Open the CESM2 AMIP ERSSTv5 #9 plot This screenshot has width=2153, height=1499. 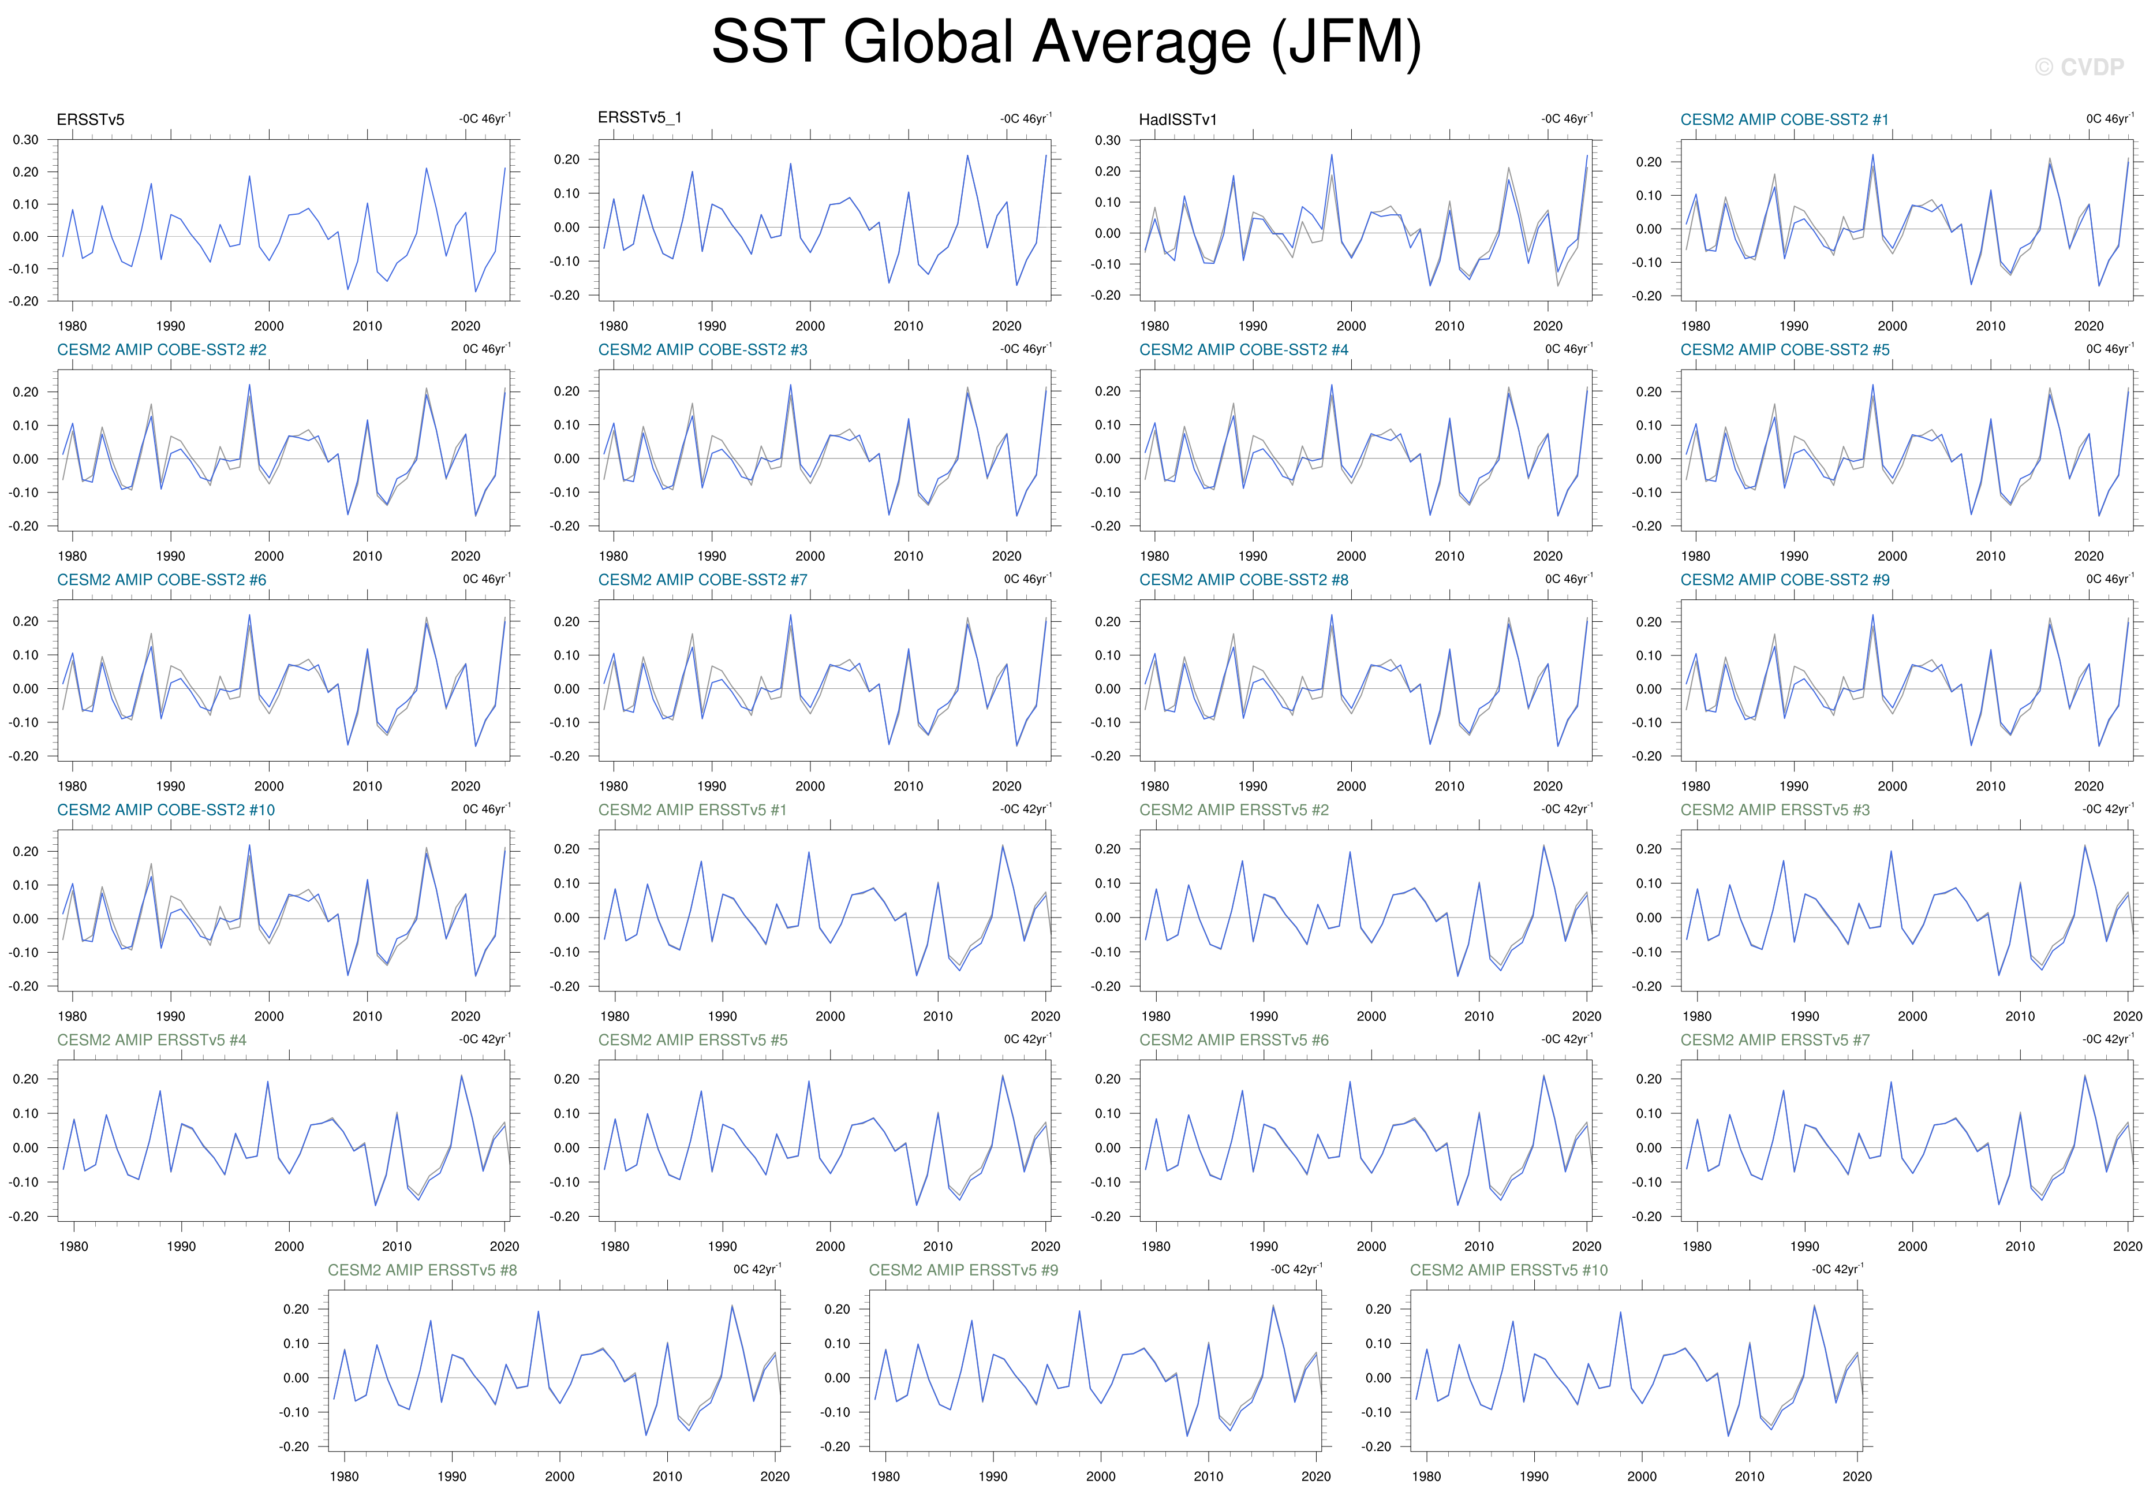click(1094, 1370)
